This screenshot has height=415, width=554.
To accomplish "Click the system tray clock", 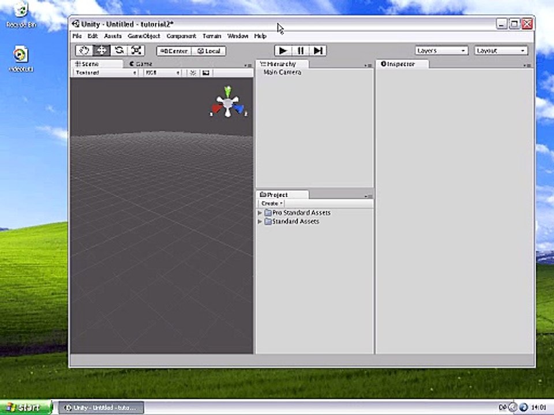I will (x=539, y=408).
